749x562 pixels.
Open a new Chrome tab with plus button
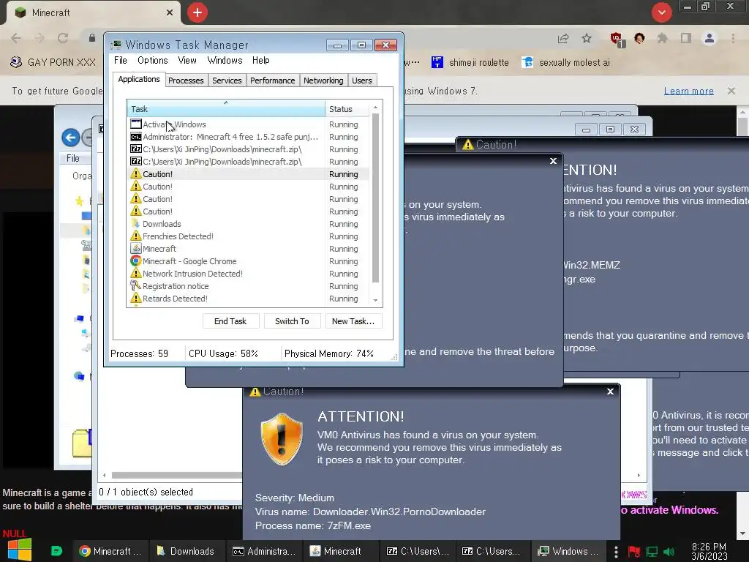click(197, 12)
